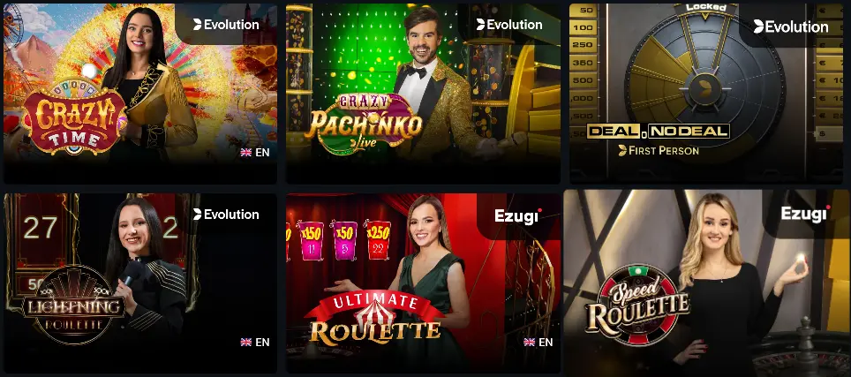851x377 pixels.
Task: Click the Speed Roulette chip logo
Action: pyautogui.click(x=637, y=305)
